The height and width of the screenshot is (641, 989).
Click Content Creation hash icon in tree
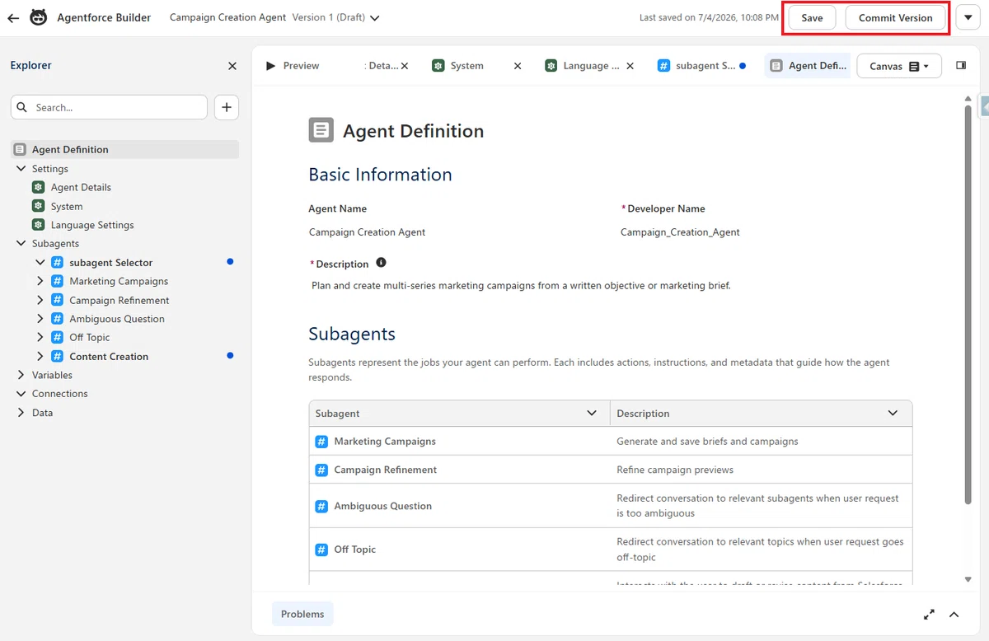tap(57, 356)
